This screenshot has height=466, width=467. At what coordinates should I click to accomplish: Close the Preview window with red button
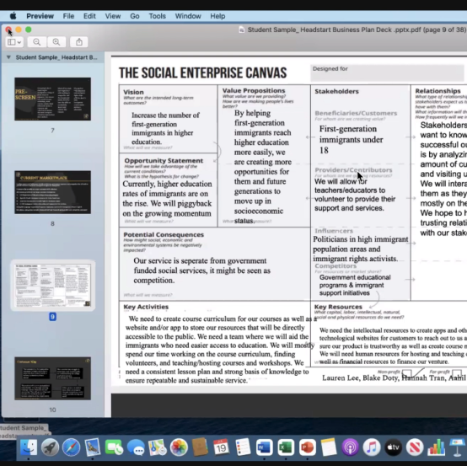coord(8,29)
